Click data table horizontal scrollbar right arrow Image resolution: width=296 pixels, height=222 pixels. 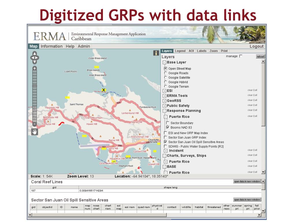pyautogui.click(x=259, y=215)
